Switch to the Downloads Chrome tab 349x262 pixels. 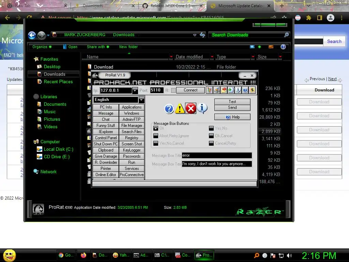pos(105,6)
